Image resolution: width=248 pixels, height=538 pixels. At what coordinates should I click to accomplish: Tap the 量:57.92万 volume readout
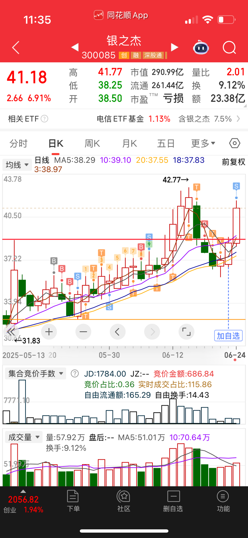coord(65,437)
